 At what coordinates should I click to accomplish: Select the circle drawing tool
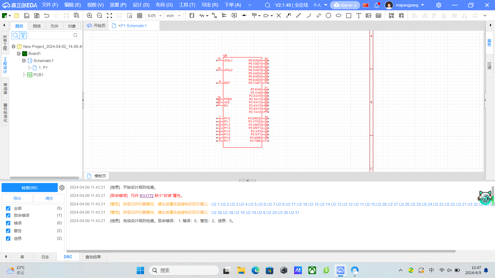(328, 16)
